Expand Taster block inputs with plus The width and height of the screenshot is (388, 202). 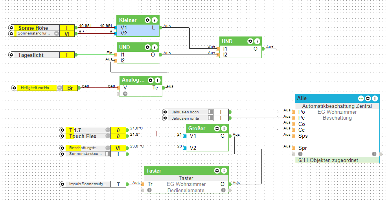[149, 190]
